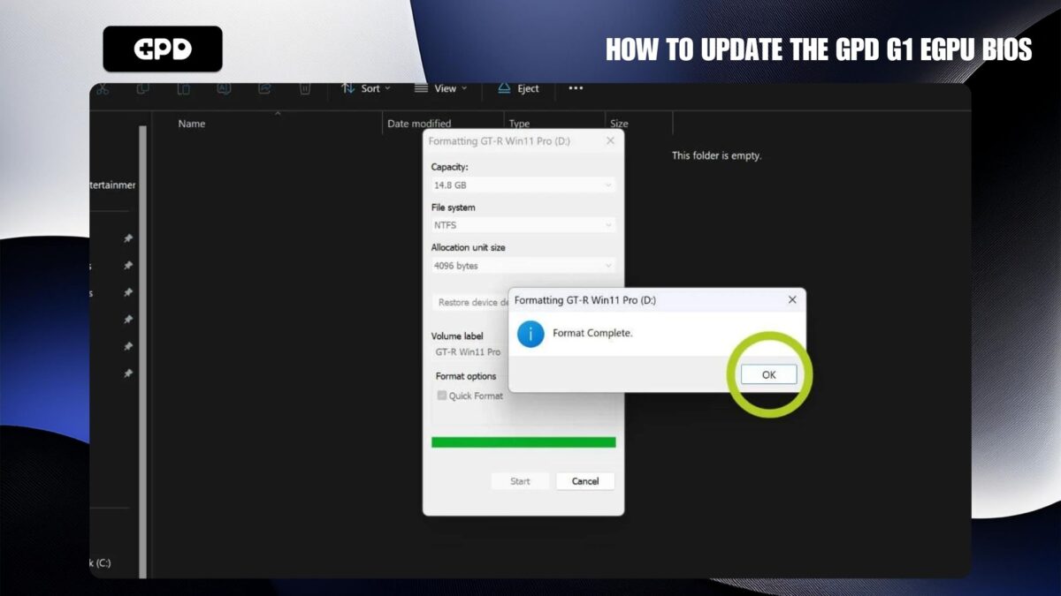Open the View menu
1061x596 pixels.
pos(441,88)
